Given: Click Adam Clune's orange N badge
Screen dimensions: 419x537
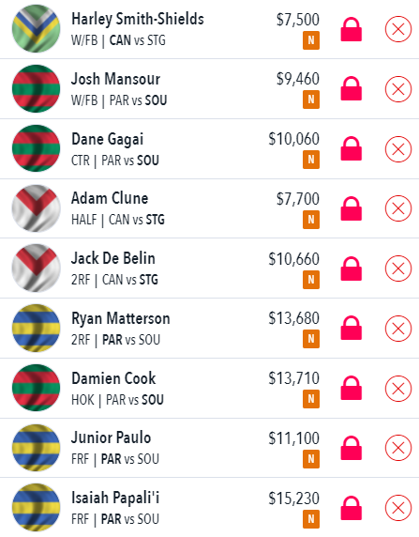Looking at the screenshot, I should pos(311,220).
